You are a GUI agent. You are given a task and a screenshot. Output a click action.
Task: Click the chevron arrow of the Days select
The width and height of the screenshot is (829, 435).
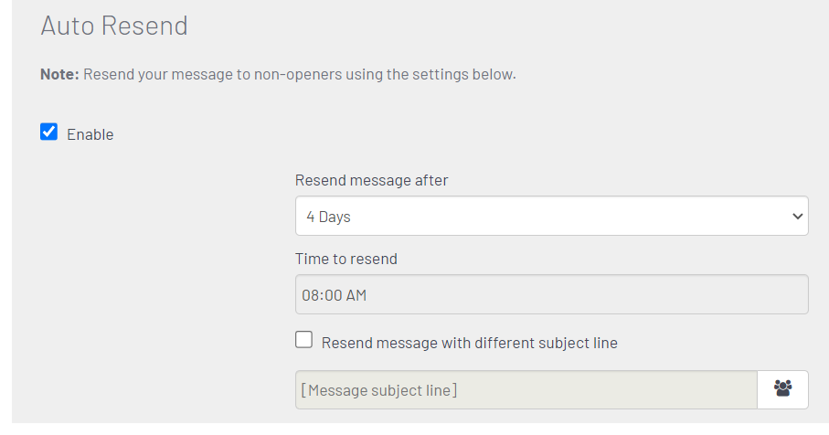797,217
